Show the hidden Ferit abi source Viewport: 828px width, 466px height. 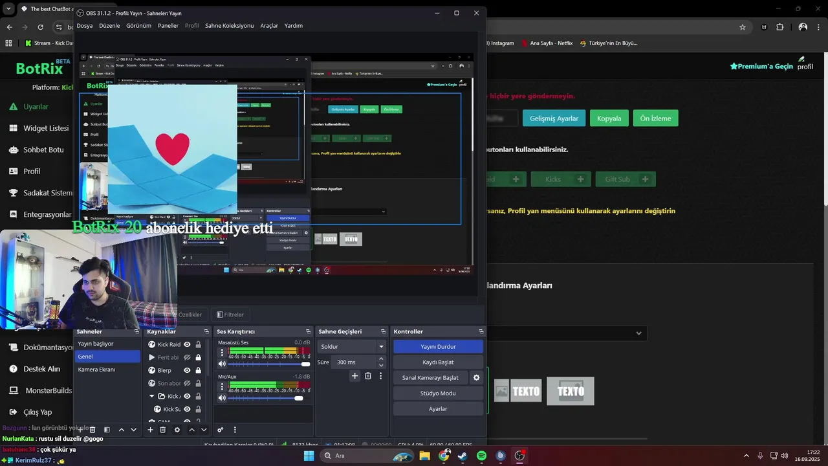pos(187,357)
